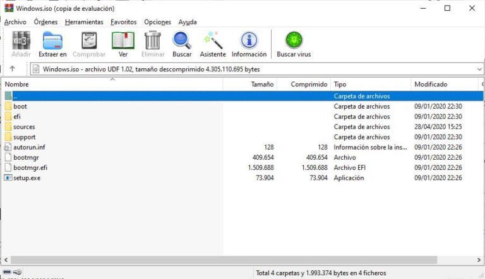Image resolution: width=485 pixels, height=279 pixels.
Task: Open the Ayuda menu
Action: pos(188,22)
